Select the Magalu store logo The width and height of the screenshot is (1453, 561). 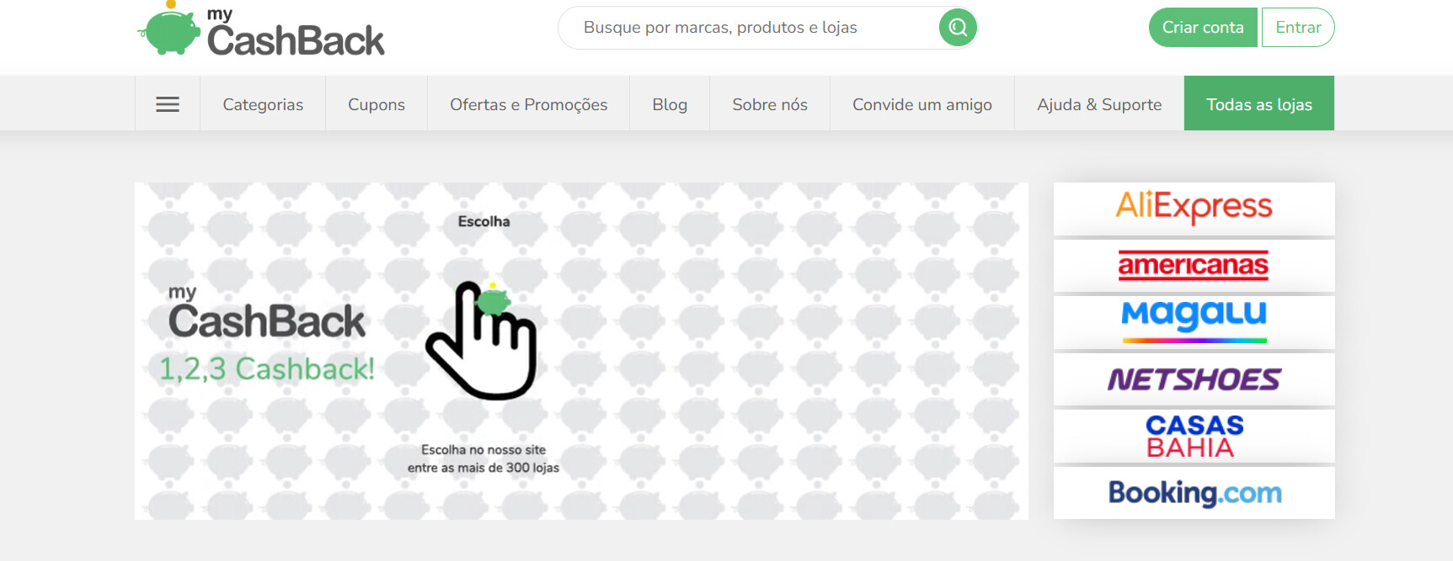pyautogui.click(x=1194, y=321)
